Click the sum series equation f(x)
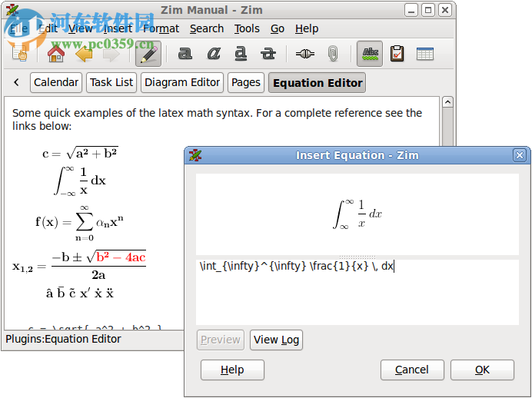 [80, 223]
